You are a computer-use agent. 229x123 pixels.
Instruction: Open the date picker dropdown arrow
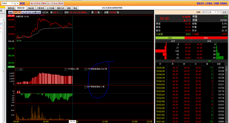coord(215,12)
